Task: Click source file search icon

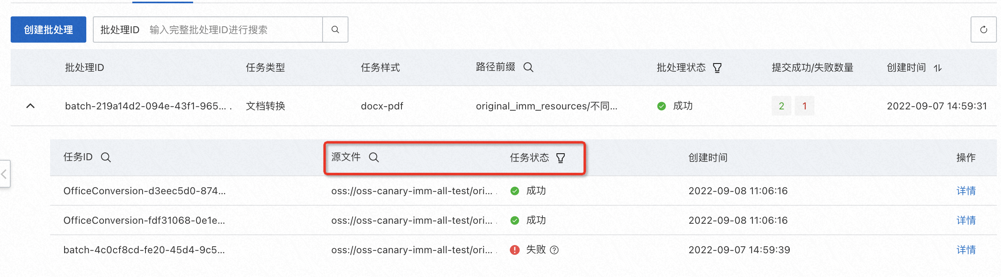Action: [x=374, y=157]
